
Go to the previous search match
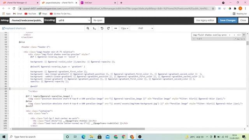coord(230,35)
